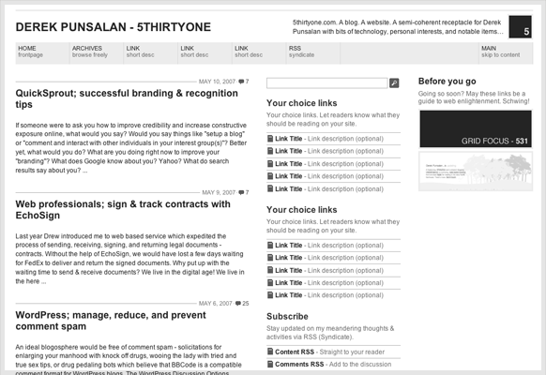
Task: Open the GRID FOCUS - 531 thumbnail
Action: tap(476, 129)
